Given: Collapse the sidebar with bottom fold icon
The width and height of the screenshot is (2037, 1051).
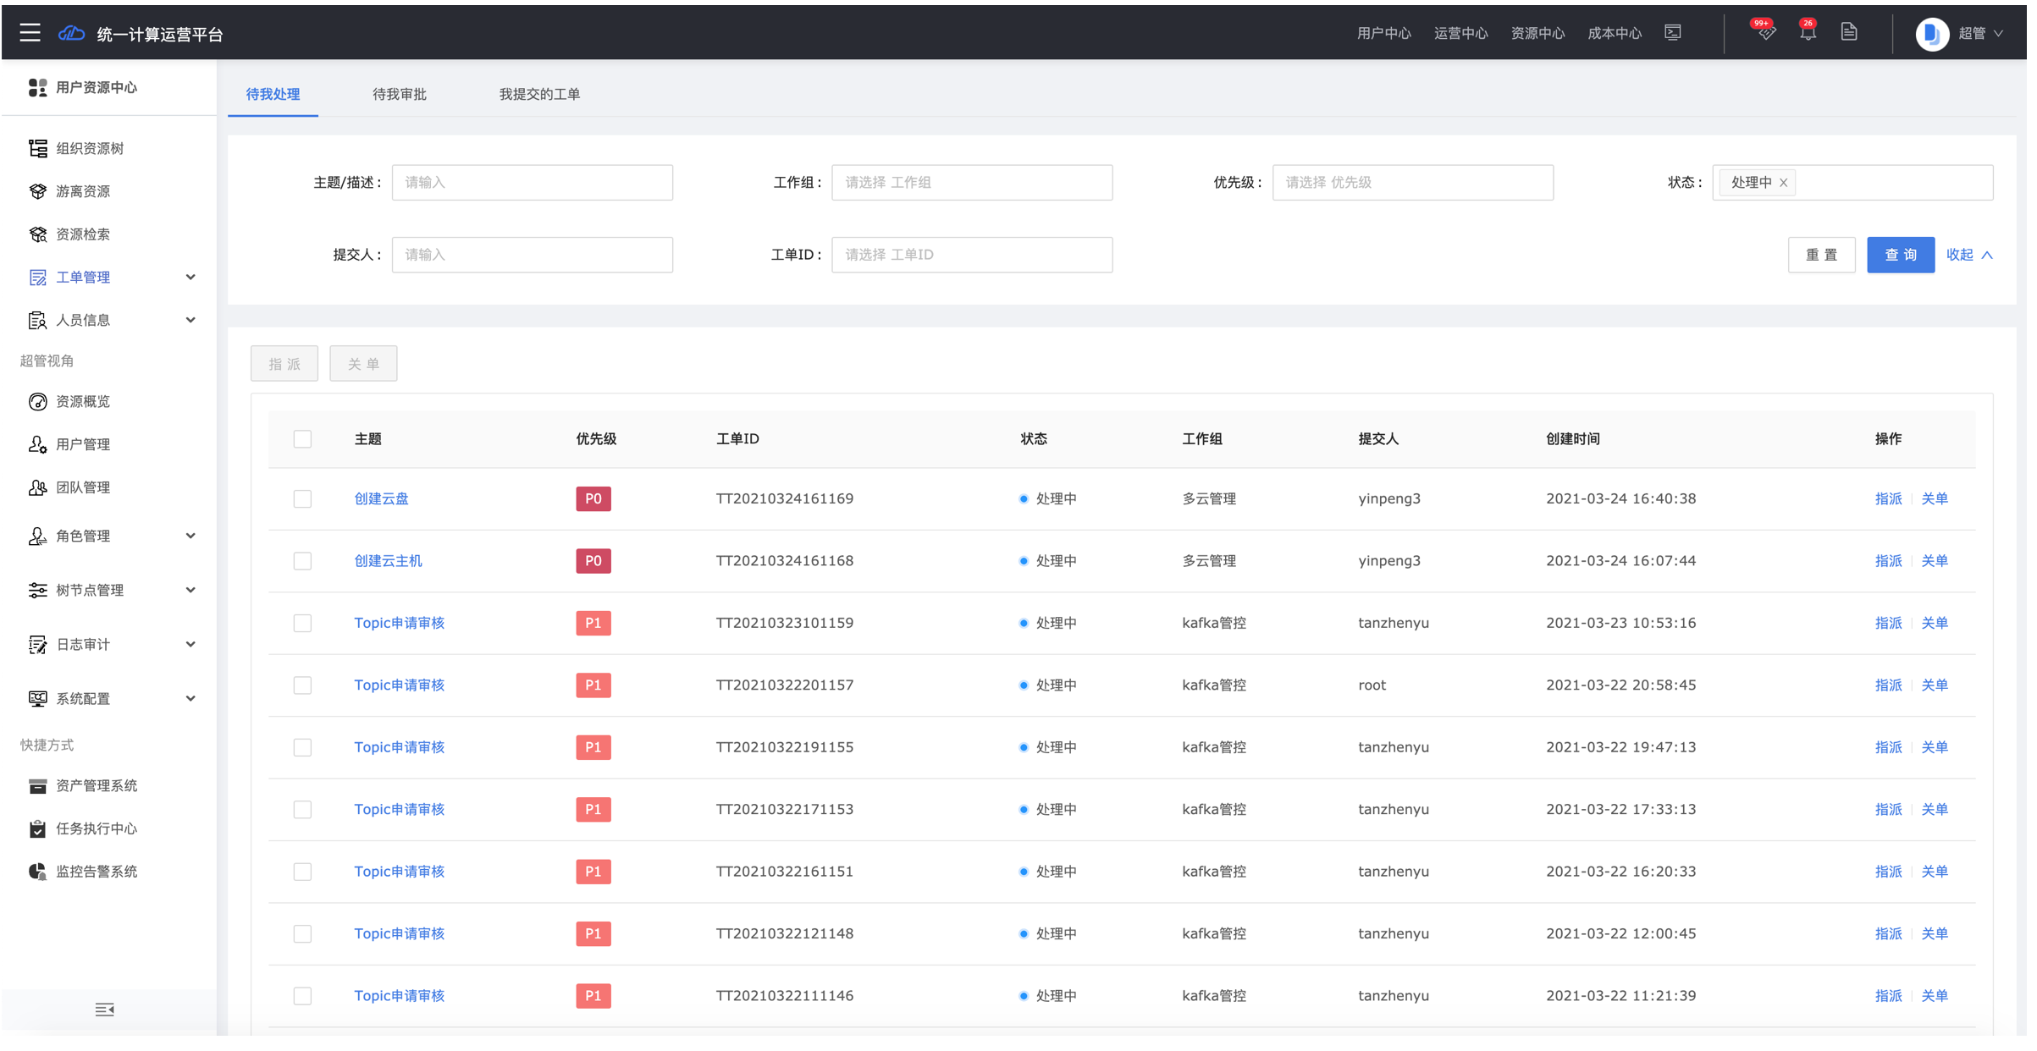Looking at the screenshot, I should click(105, 1010).
